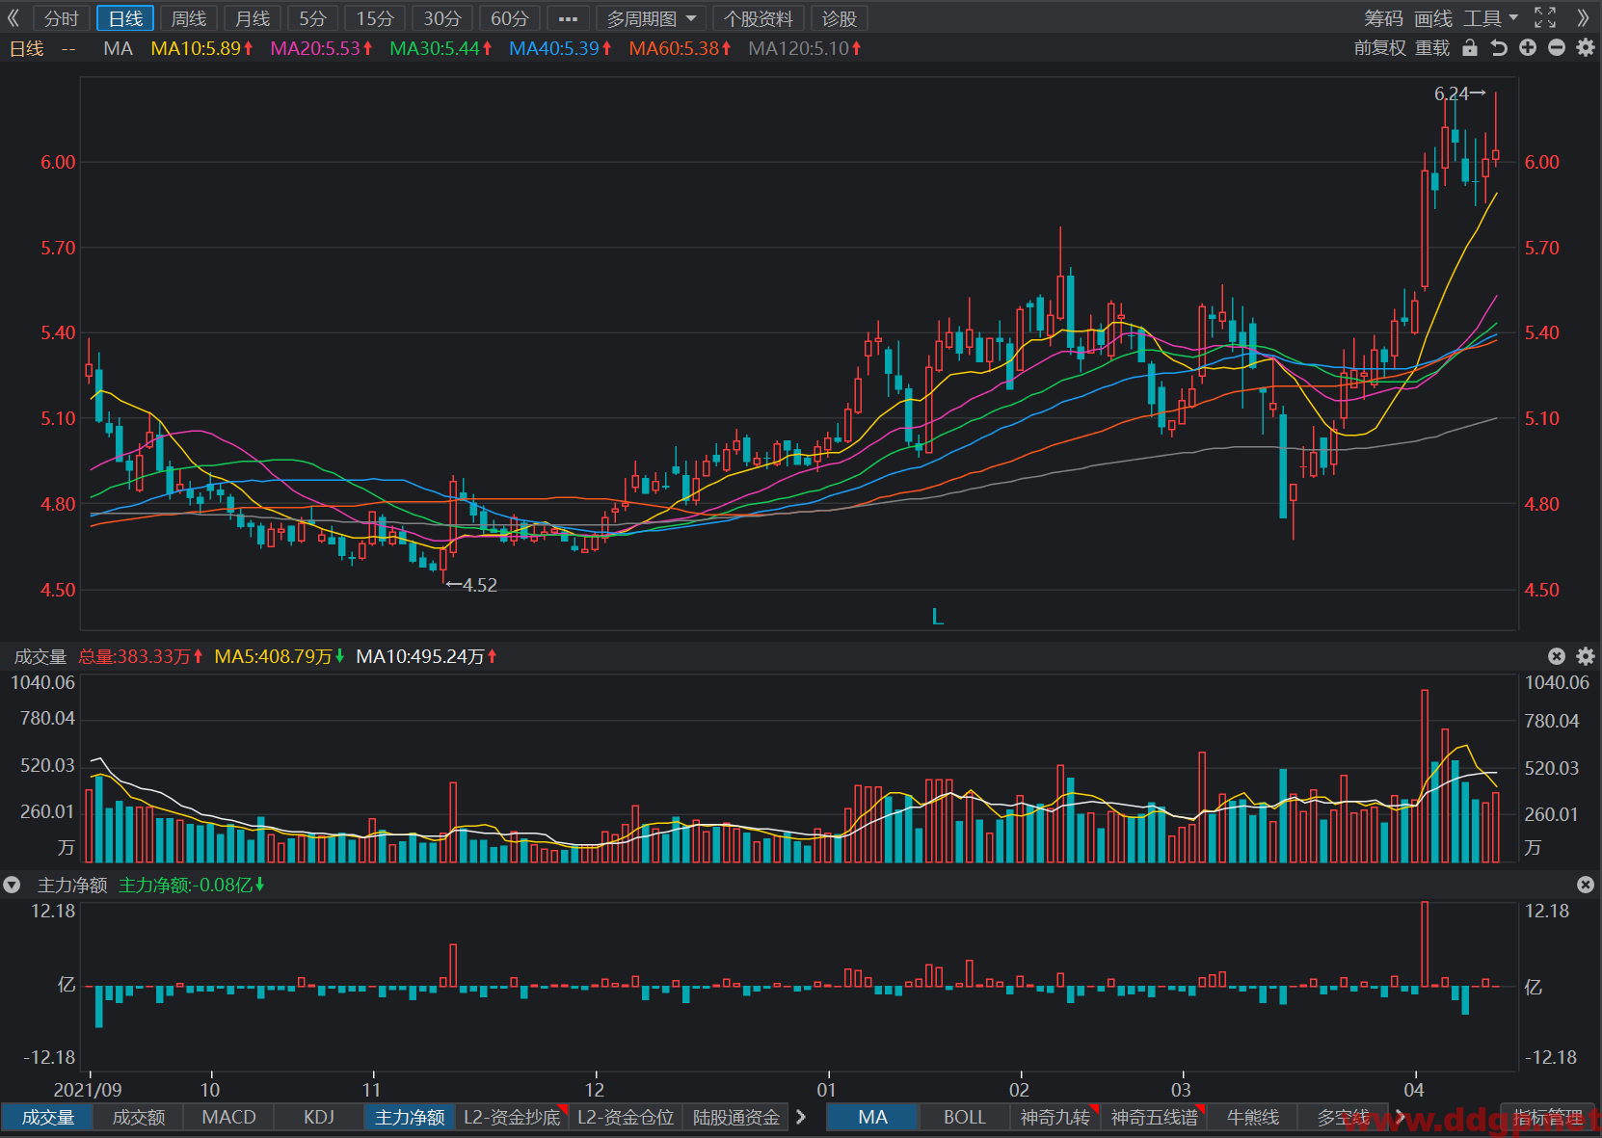Click the 6.24 high price label

[1459, 93]
